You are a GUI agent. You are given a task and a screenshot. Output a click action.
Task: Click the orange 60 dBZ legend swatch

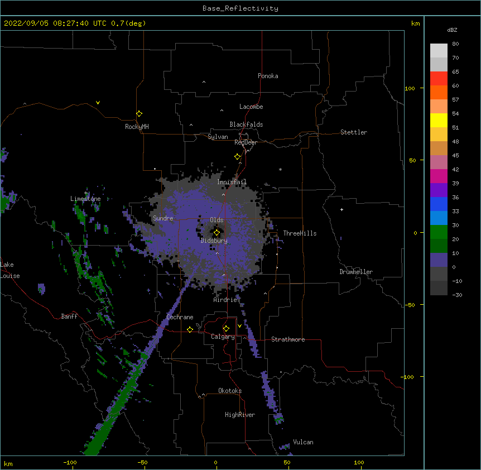tap(439, 92)
